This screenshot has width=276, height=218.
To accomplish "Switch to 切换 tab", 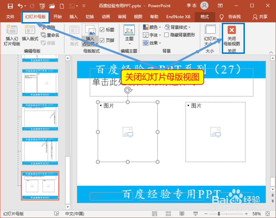I will [90, 17].
